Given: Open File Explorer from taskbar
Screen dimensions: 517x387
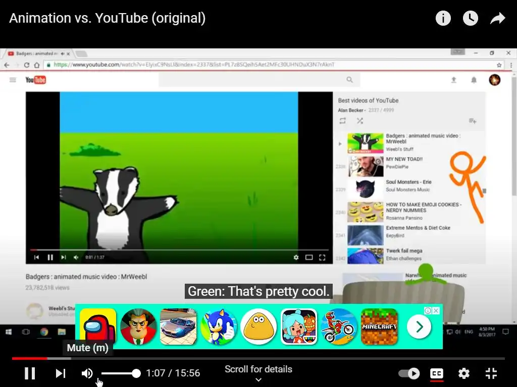Looking at the screenshot, I should click(62, 332).
